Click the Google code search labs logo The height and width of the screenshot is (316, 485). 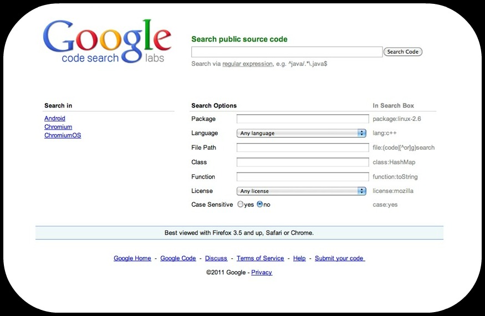coord(107,42)
